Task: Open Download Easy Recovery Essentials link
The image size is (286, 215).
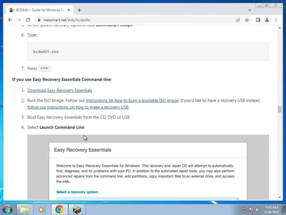Action: click(x=60, y=90)
